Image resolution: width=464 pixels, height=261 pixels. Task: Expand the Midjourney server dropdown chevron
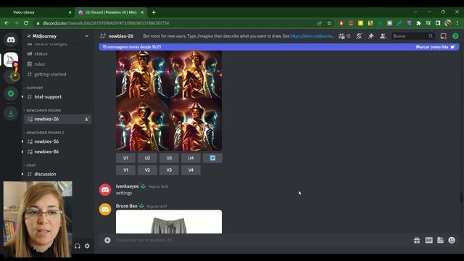pyautogui.click(x=87, y=36)
